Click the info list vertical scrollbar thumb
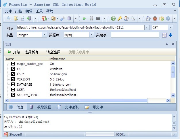This screenshot has width=180, height=139. pos(173,72)
